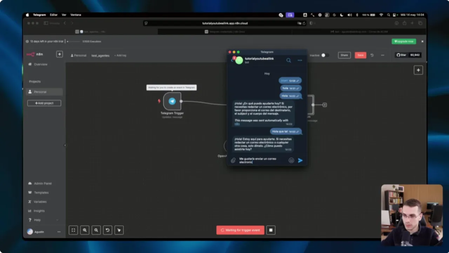Dismiss the trial banner
This screenshot has height=253, width=449.
click(x=422, y=41)
